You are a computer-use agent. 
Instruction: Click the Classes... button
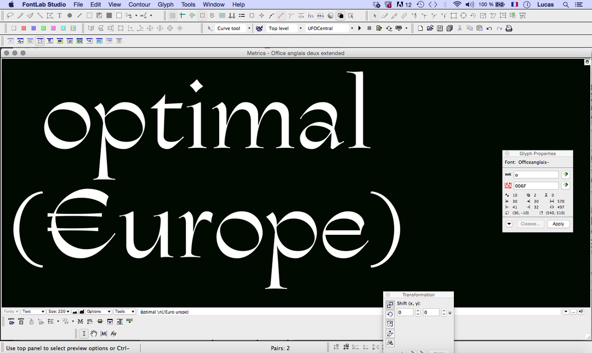click(530, 224)
